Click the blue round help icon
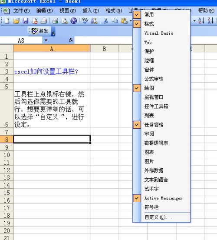The image size is (217, 240). [73, 21]
